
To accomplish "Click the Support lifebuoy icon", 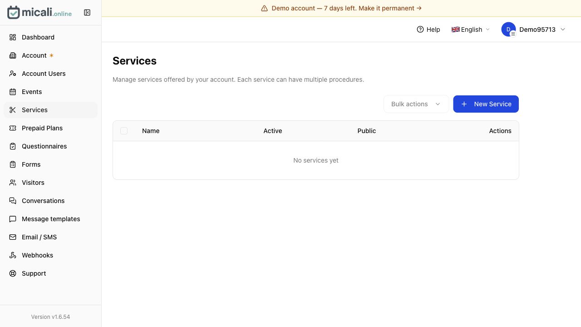I will (13, 273).
